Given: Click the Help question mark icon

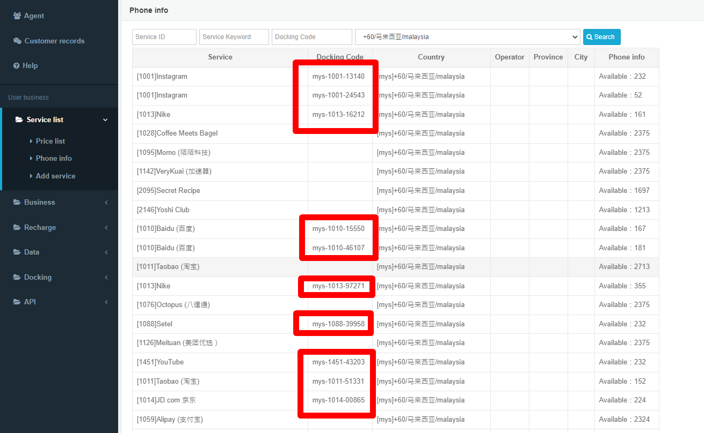Looking at the screenshot, I should click(17, 65).
